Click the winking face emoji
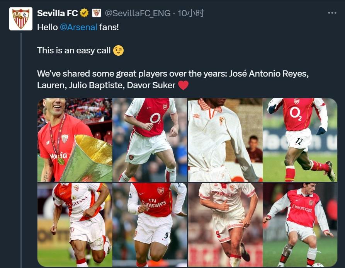 [118, 50]
